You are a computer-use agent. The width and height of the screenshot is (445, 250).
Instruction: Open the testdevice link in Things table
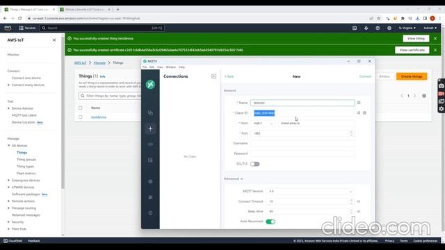(x=99, y=117)
